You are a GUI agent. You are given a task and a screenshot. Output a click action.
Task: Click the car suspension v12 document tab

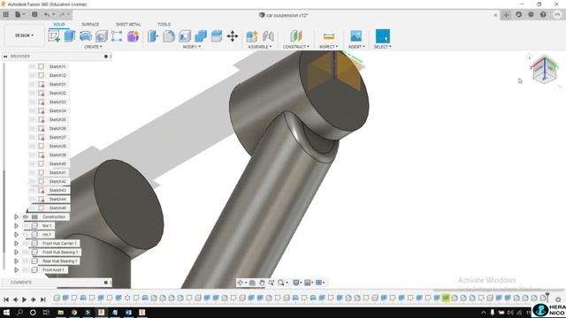tap(283, 15)
